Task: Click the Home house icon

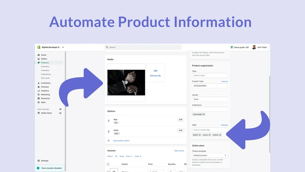Action: [x=39, y=55]
